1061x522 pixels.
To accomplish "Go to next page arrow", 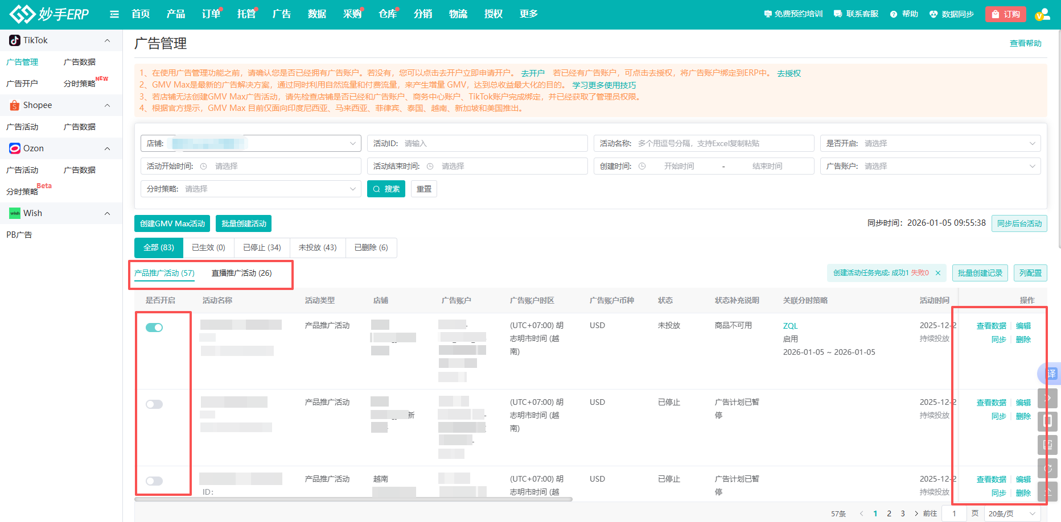I will point(916,513).
